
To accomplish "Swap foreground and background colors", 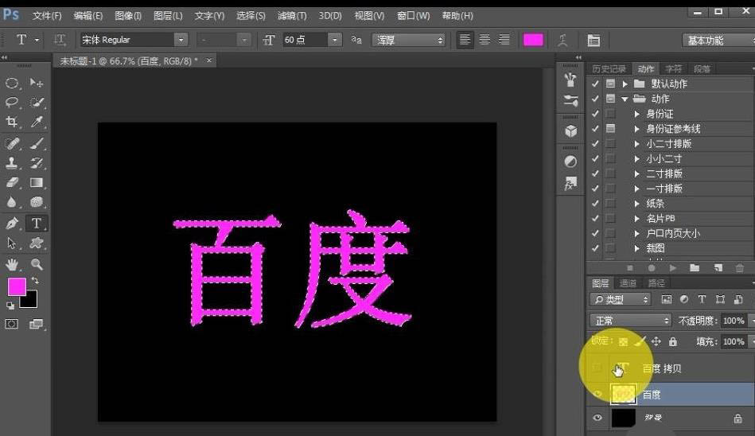I will [x=35, y=280].
